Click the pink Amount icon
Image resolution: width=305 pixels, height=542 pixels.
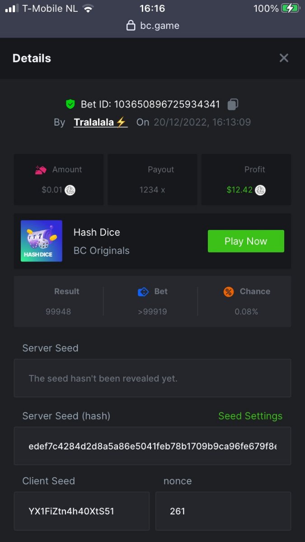(x=41, y=170)
